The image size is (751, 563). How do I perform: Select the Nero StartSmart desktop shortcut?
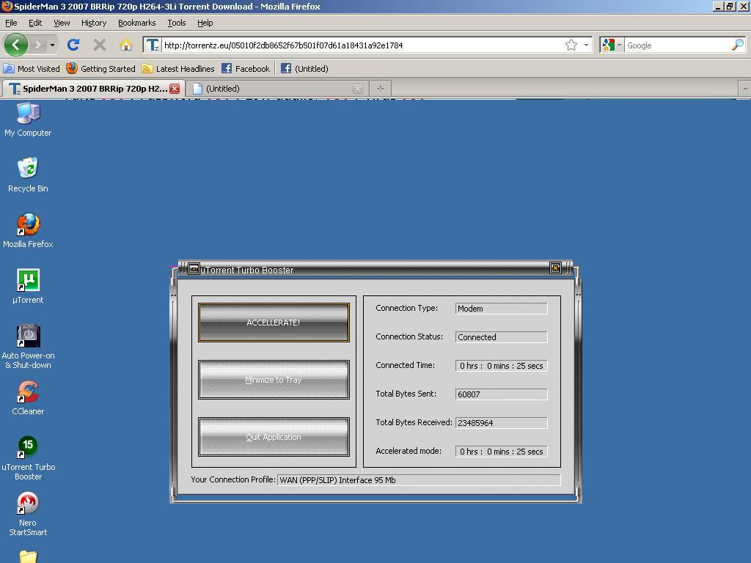click(x=28, y=514)
